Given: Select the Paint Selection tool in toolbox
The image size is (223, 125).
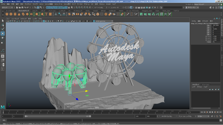Looking at the screenshot, I should coord(3,29).
